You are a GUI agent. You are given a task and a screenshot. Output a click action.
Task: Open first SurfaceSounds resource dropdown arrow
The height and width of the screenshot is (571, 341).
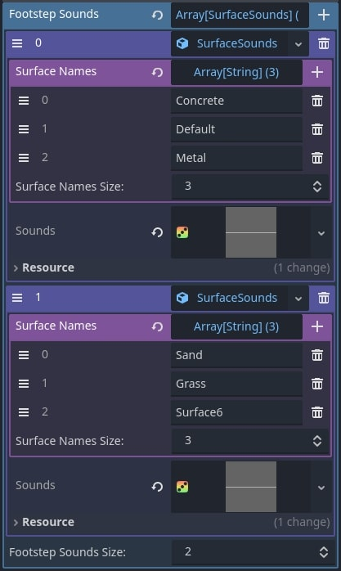click(298, 44)
